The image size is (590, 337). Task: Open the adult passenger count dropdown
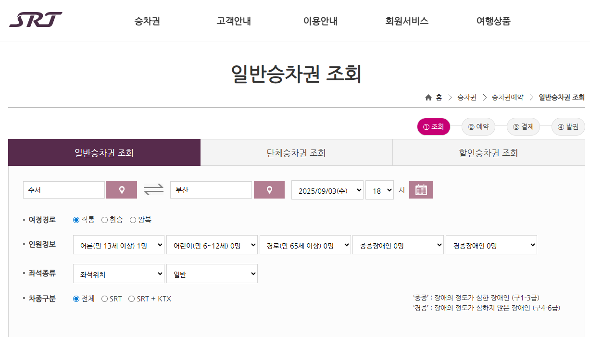tap(118, 244)
